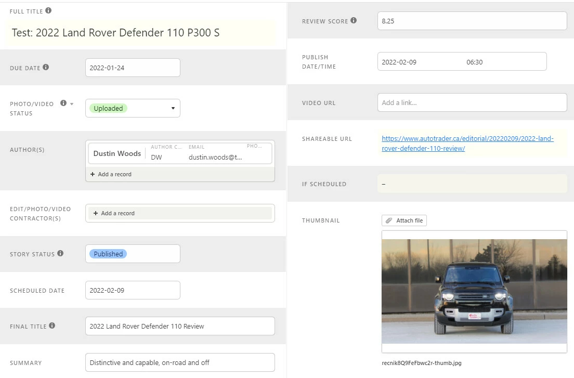
Task: Click the info icon beside Full Title
Action: [x=48, y=10]
